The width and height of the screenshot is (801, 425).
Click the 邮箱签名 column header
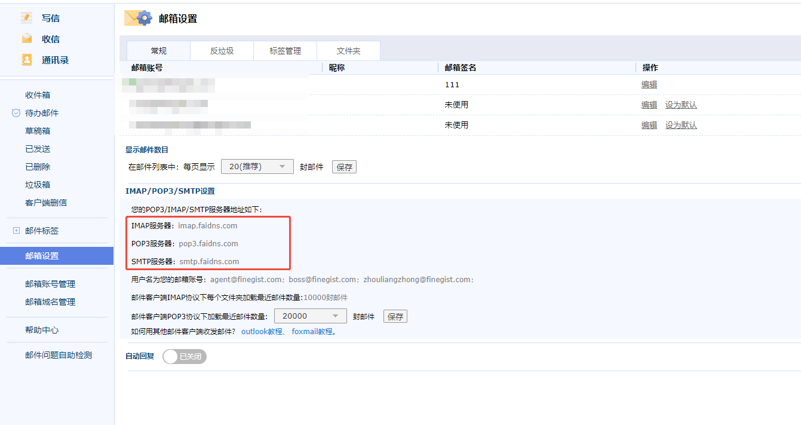click(x=461, y=68)
